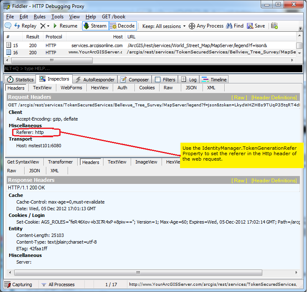Open the Help menu

91,17
